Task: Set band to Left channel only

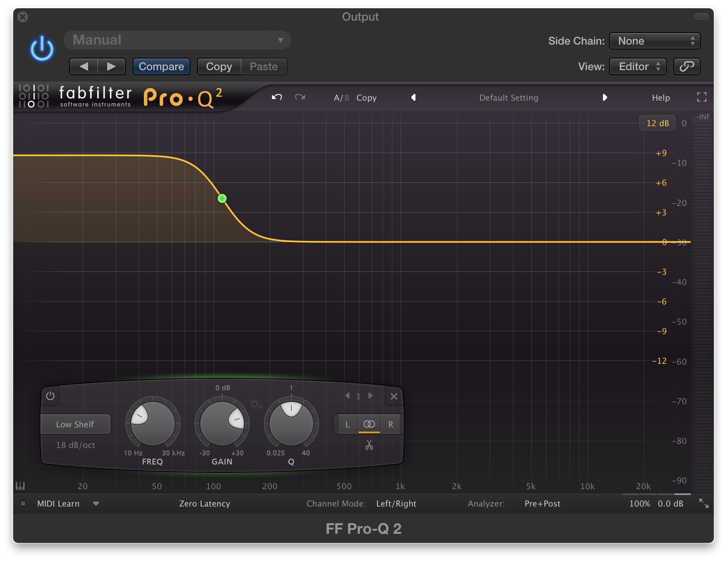Action: [347, 424]
